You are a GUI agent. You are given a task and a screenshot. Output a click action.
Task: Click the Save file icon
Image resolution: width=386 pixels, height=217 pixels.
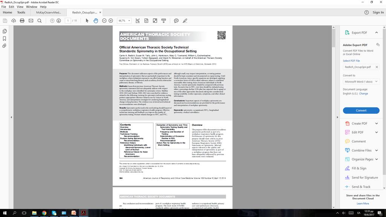point(5,21)
